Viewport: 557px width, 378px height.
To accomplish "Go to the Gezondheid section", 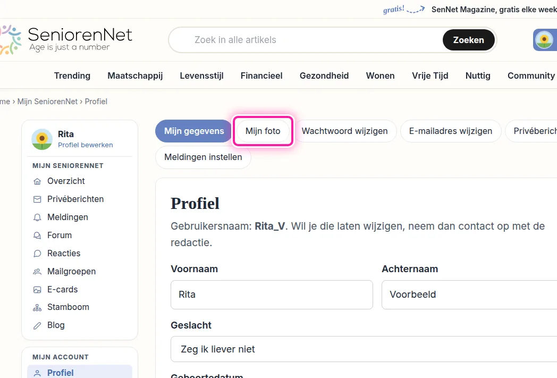I will [324, 75].
